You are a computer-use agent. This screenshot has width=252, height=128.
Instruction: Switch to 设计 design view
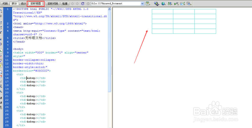coord(23,4)
